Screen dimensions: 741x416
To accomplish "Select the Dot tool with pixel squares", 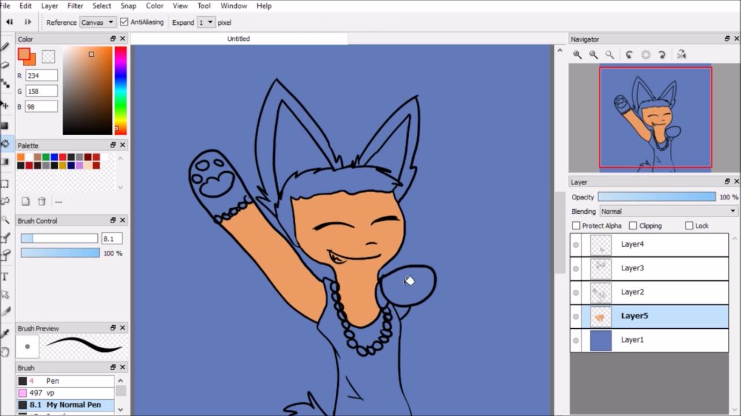I will pyautogui.click(x=5, y=84).
